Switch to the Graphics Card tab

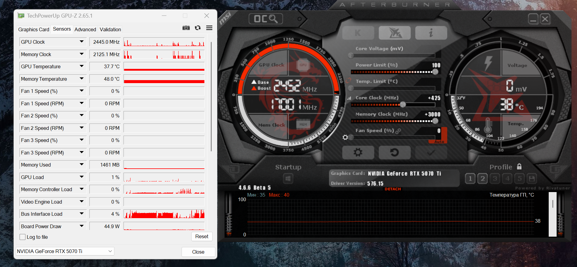point(34,29)
